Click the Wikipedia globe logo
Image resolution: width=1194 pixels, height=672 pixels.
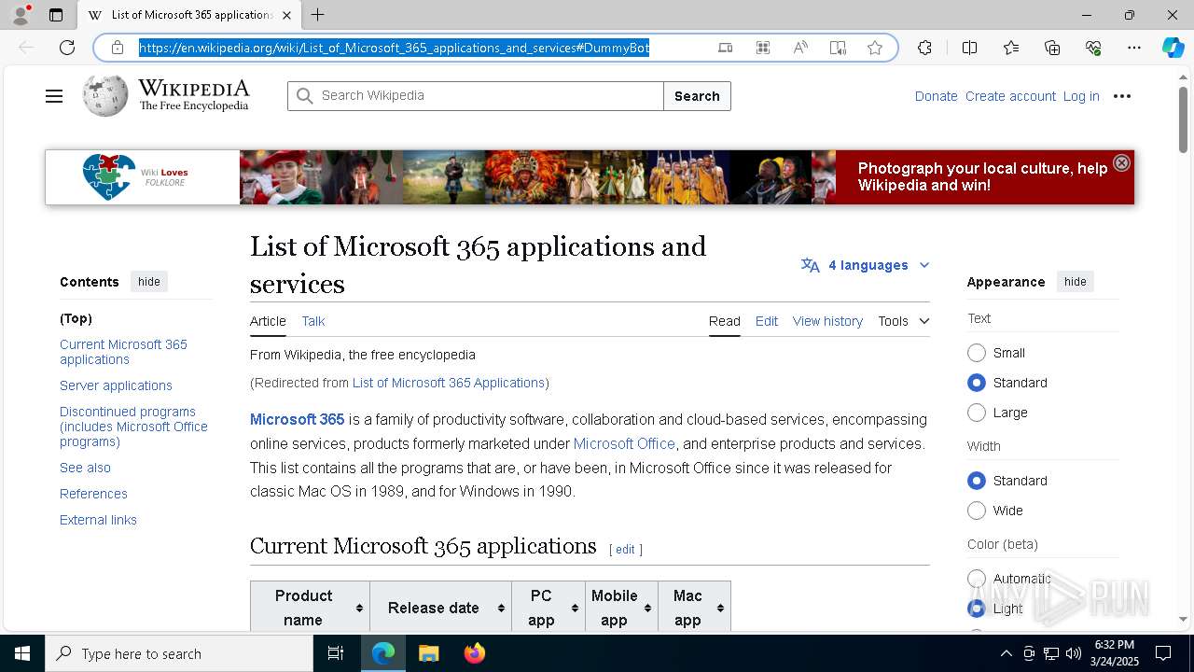tap(104, 96)
